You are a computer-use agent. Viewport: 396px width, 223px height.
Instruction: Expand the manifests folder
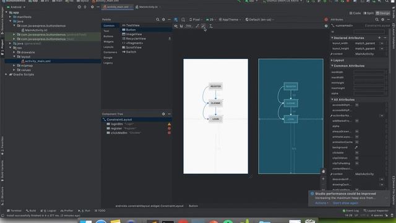pos(11,17)
